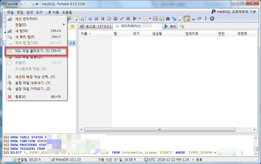The height and width of the screenshot is (164, 261).
Task: Sort by 행 column header
Action: click(x=121, y=34)
